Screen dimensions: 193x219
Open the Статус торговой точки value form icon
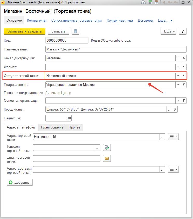[184, 76]
